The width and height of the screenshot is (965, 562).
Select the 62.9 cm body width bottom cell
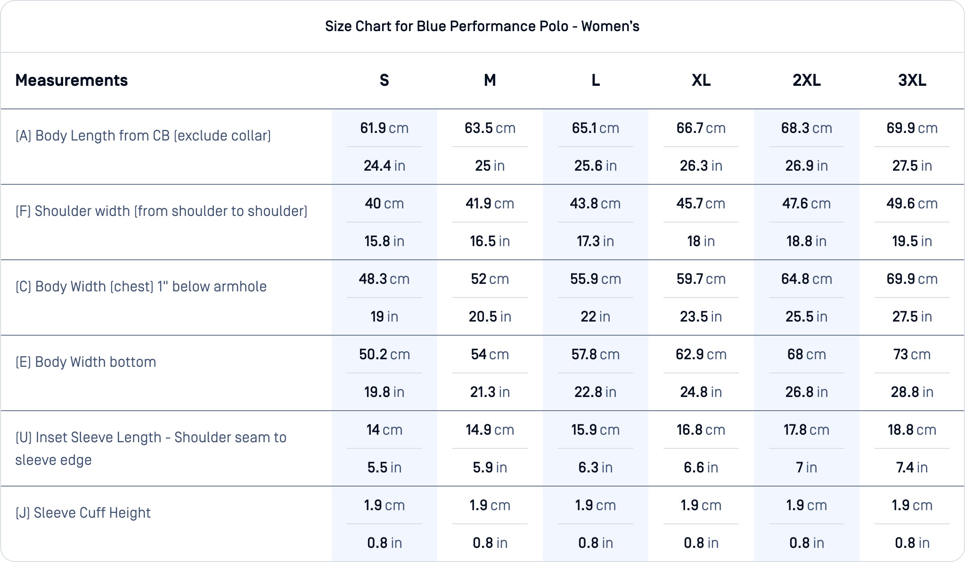point(701,355)
